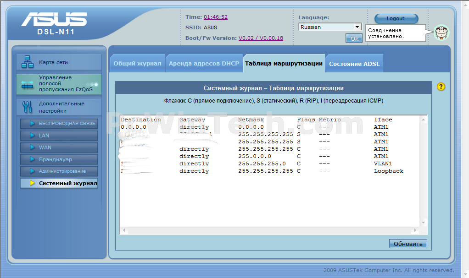Click routing table scroll left arrow
Image resolution: width=469 pixels, height=278 pixels.
point(124,230)
